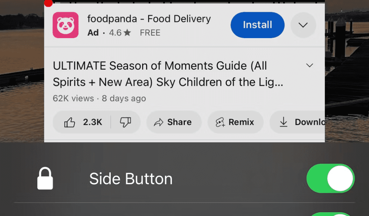
Task: Dislike the video with thumbs down
Action: click(125, 122)
